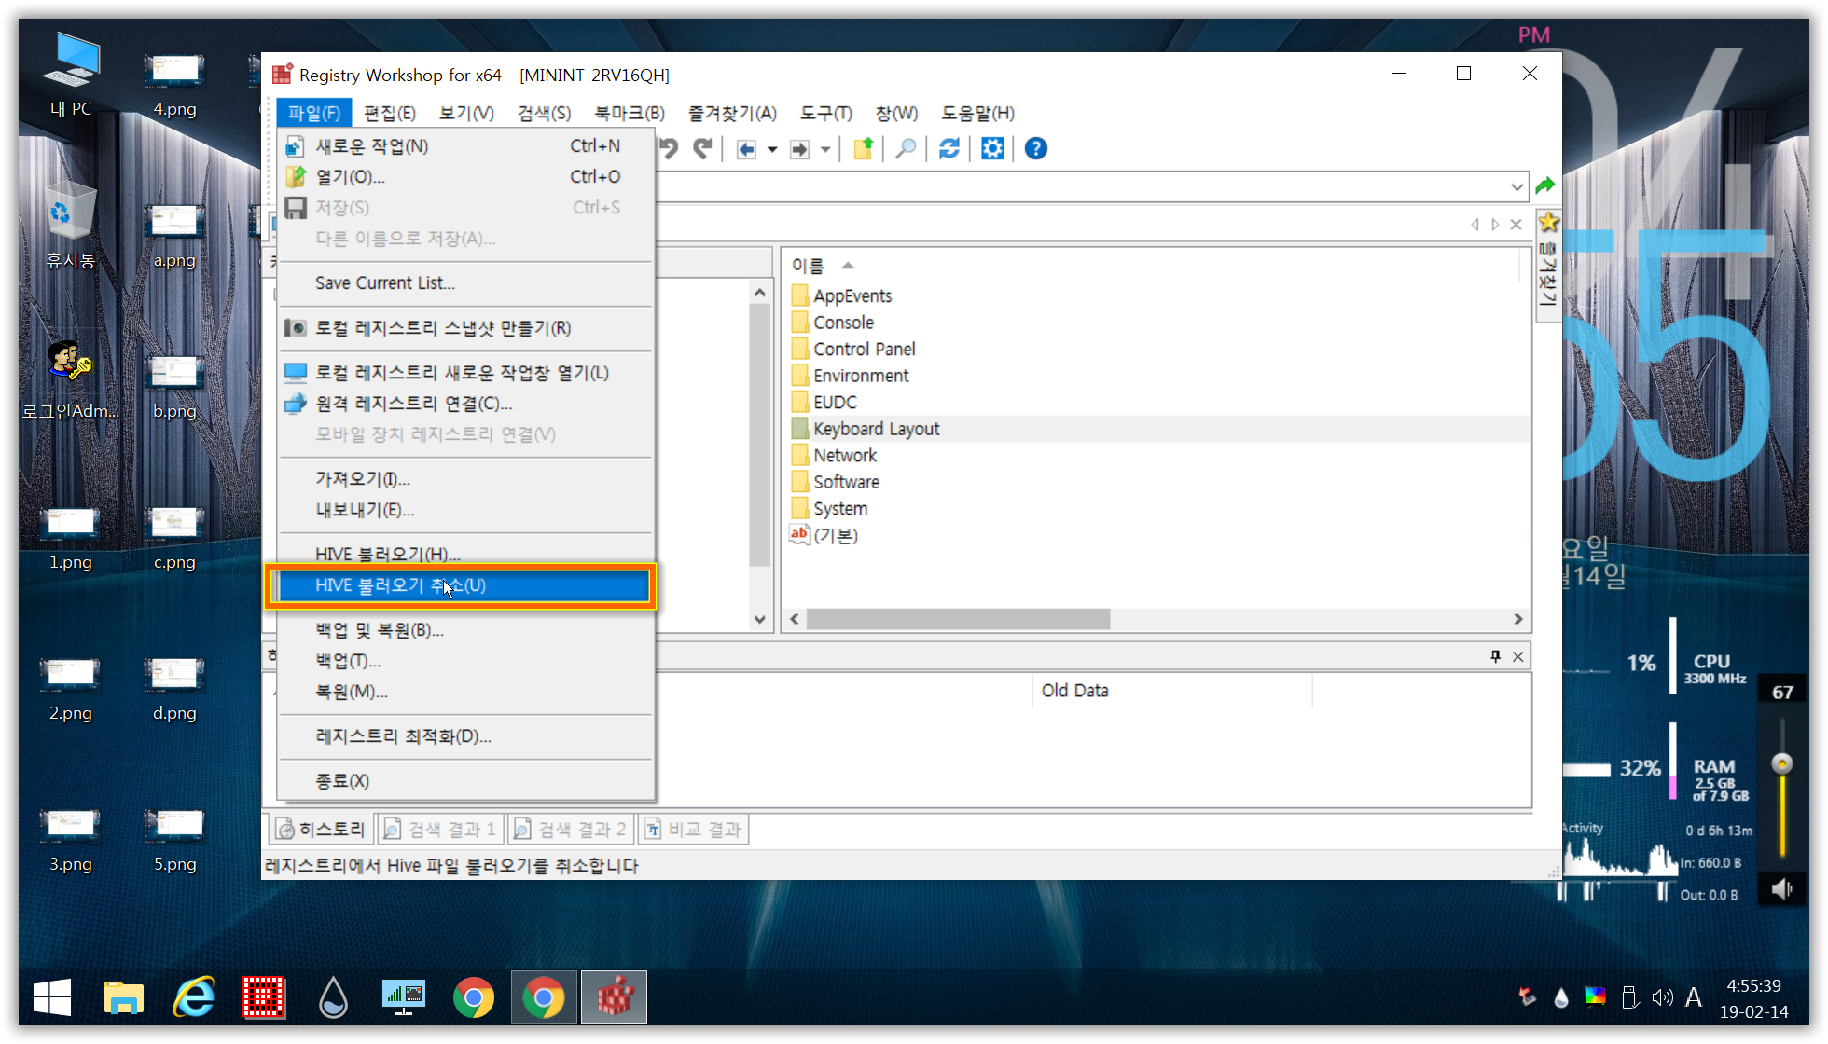Select 가져오기(I)... menu entry
Viewport: 1828px width, 1044px height.
pos(466,479)
